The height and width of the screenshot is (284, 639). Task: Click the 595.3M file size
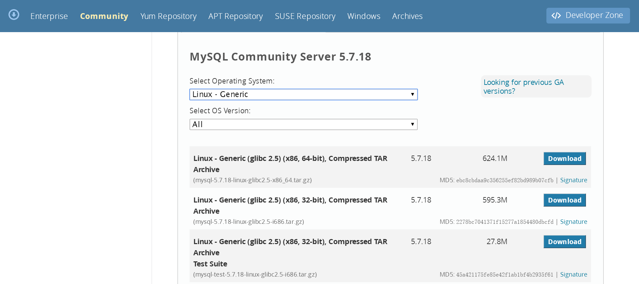[495, 200]
